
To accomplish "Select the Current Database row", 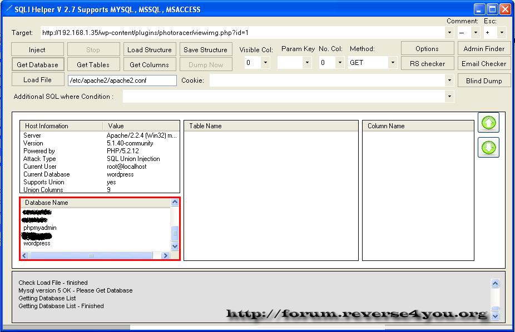I will (100, 174).
